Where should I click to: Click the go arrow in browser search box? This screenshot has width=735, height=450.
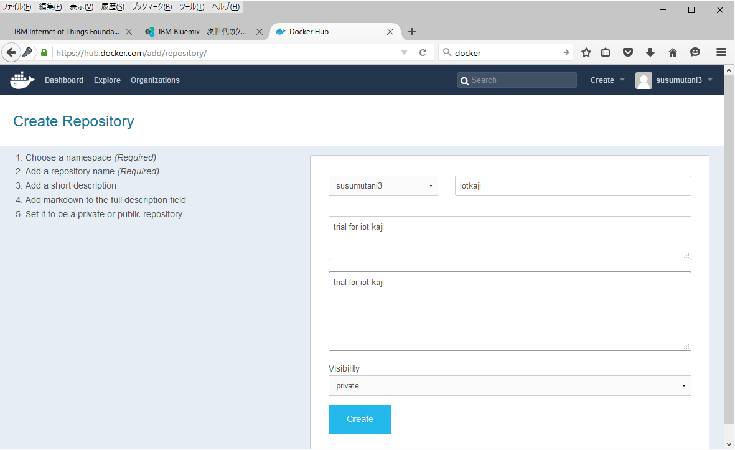pos(566,52)
